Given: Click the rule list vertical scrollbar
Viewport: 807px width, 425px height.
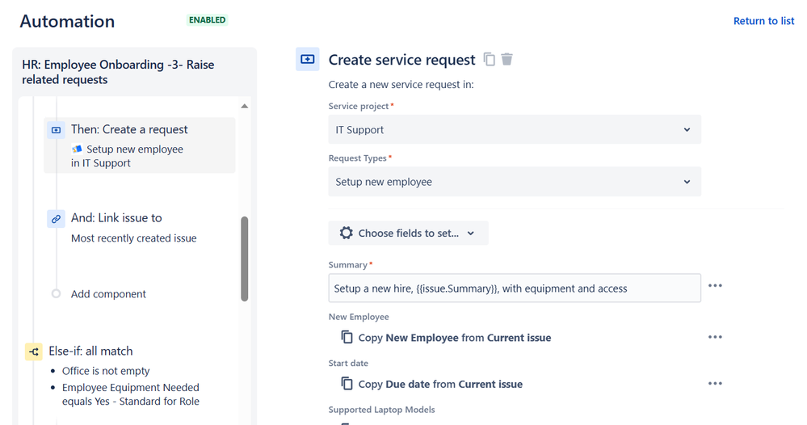Looking at the screenshot, I should pos(244,259).
